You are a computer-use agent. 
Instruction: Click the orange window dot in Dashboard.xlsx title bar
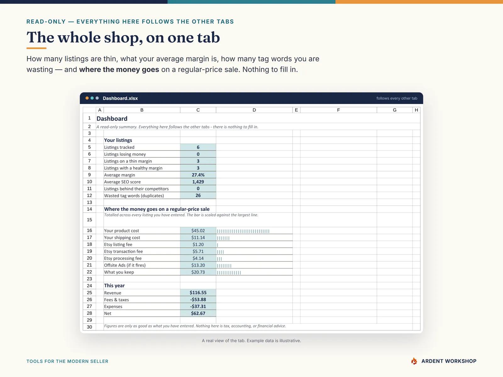87,98
